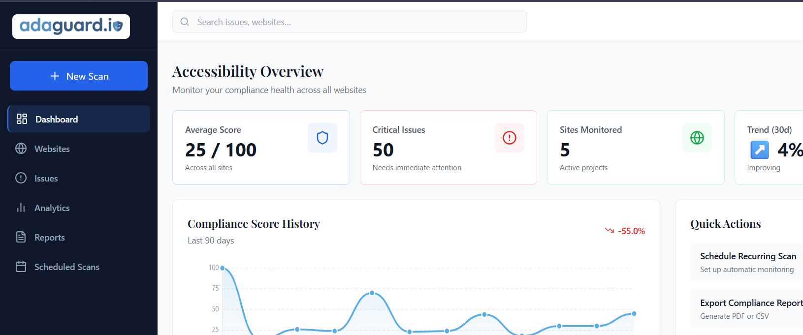This screenshot has height=335, width=803.
Task: Click the Dashboard grid icon
Action: pyautogui.click(x=22, y=119)
